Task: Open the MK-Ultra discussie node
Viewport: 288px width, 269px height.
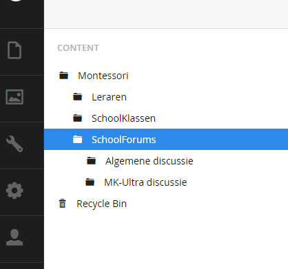Action: coord(145,182)
